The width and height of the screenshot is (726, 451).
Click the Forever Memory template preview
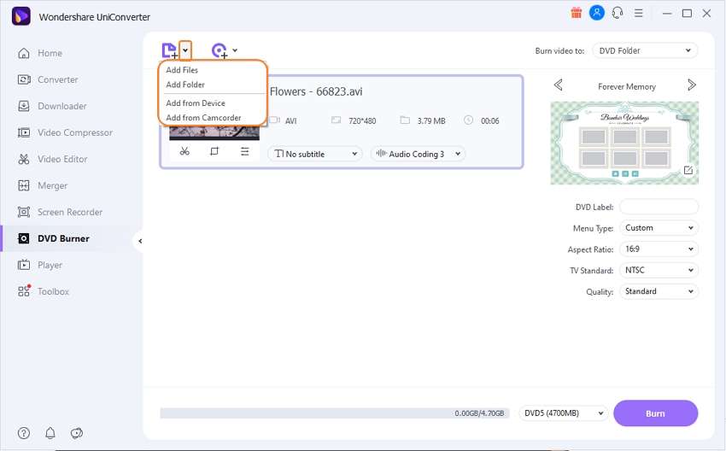tap(624, 143)
